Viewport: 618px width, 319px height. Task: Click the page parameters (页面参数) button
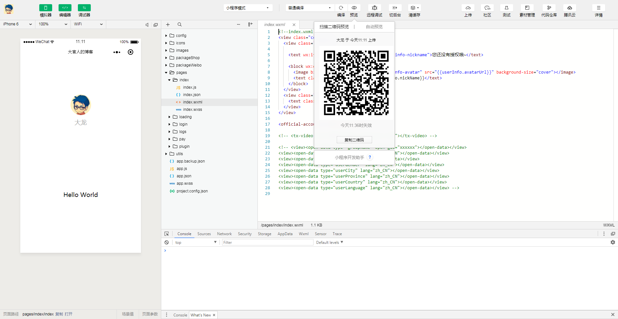pos(150,314)
